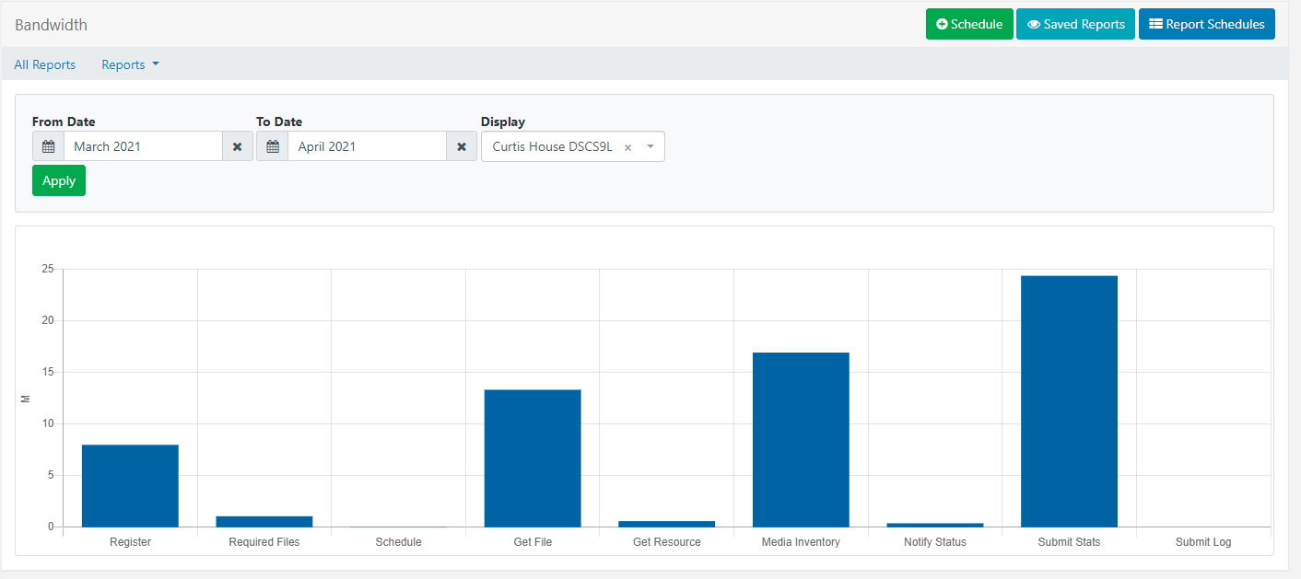
Task: Clear the To Date field
Action: coord(461,145)
